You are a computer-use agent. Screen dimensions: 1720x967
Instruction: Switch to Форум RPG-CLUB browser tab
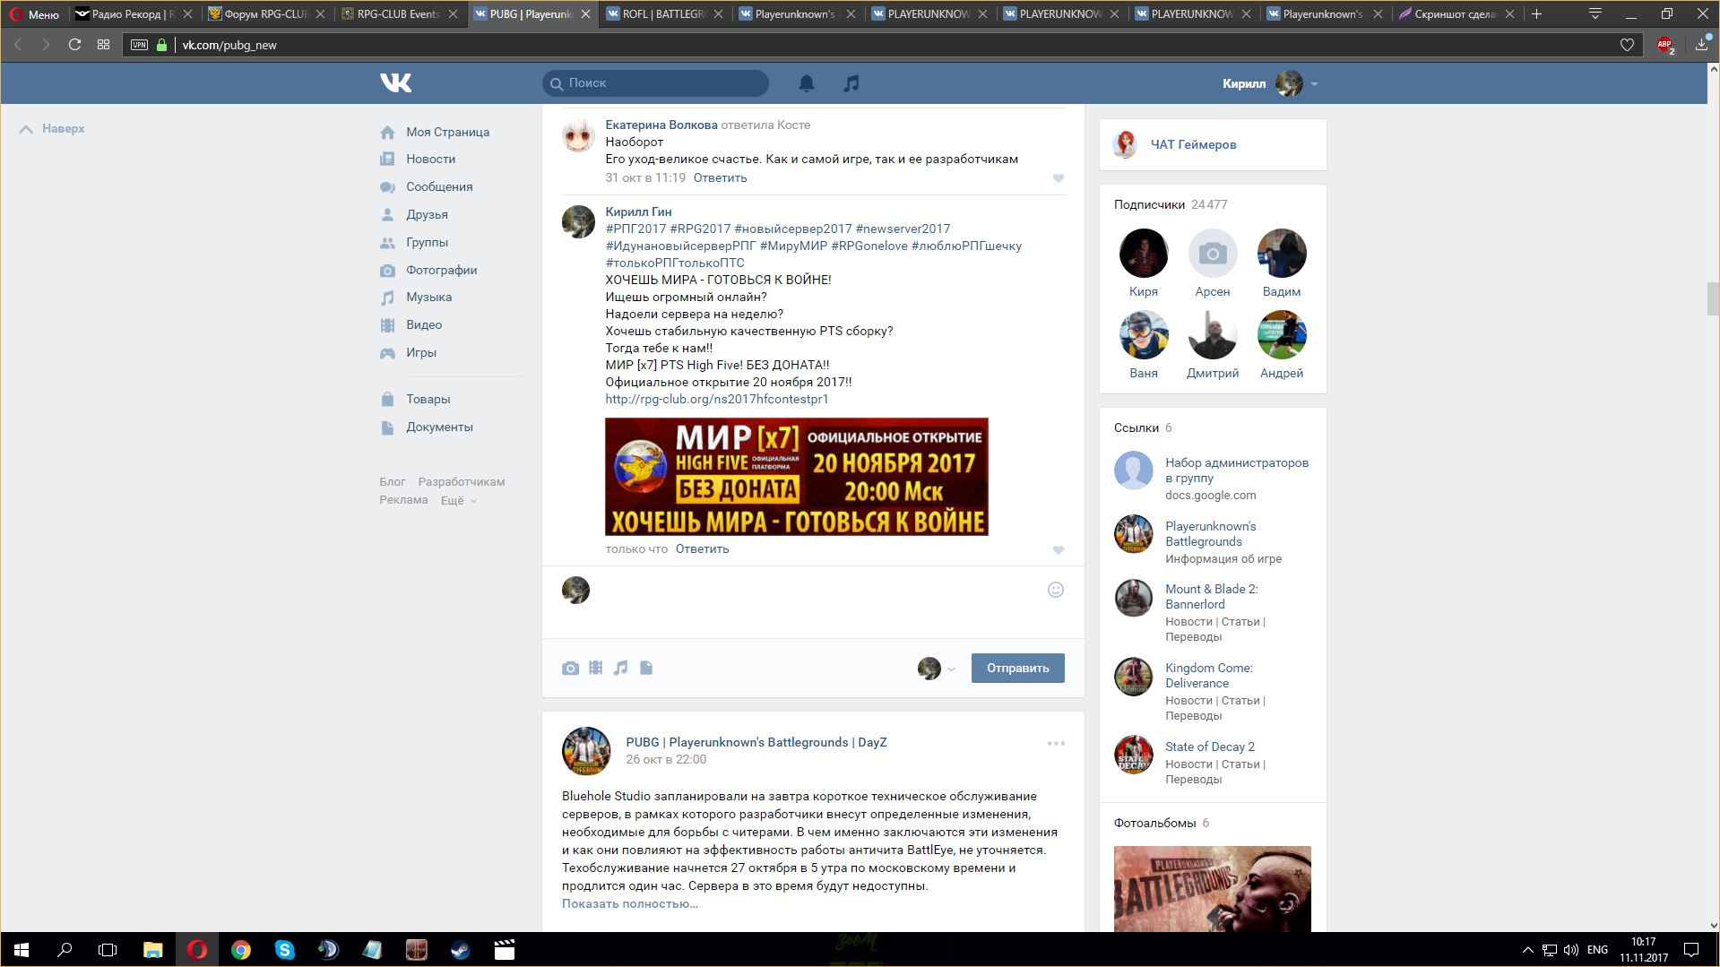coord(265,13)
